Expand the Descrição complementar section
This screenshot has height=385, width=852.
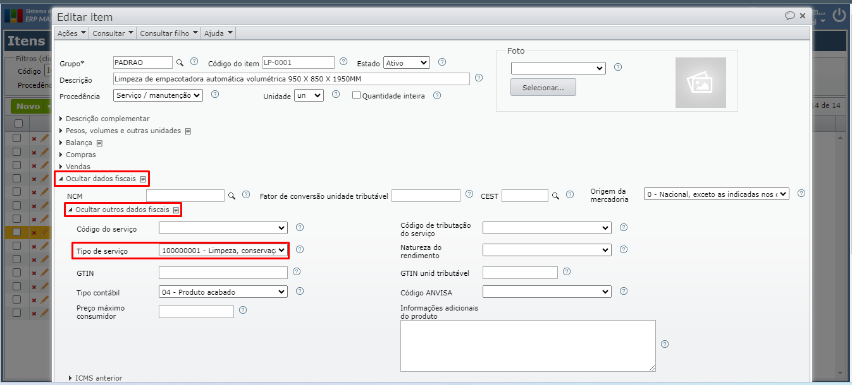107,119
